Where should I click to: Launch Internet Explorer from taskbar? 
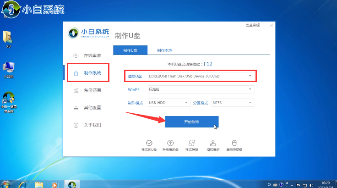coord(22,184)
